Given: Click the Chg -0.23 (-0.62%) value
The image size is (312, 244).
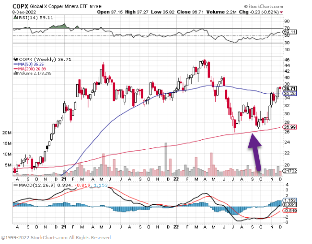Looking at the screenshot, I should click(x=259, y=12).
